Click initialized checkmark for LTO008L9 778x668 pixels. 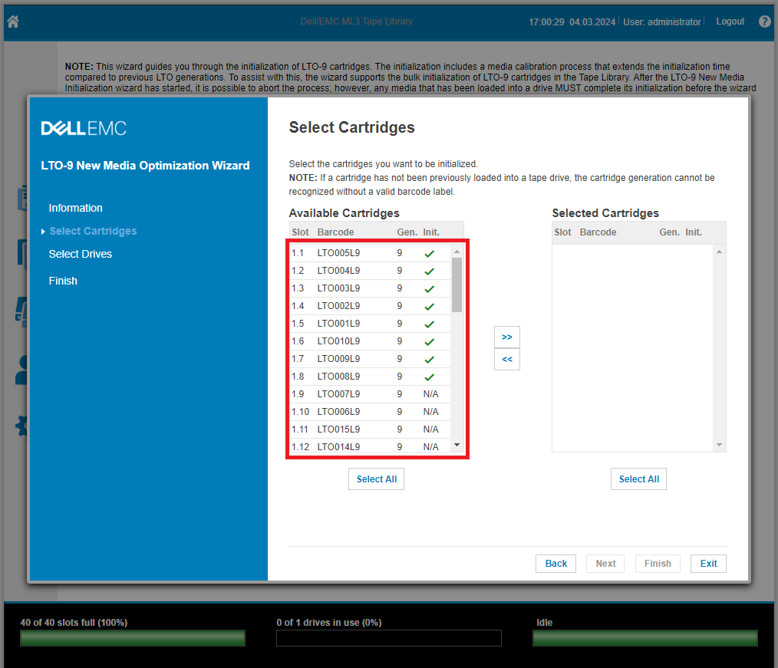429,377
